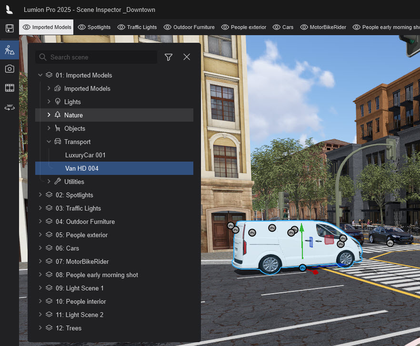Open the Photo mode camera icon
Viewport: 420px width, 346px height.
[x=10, y=68]
